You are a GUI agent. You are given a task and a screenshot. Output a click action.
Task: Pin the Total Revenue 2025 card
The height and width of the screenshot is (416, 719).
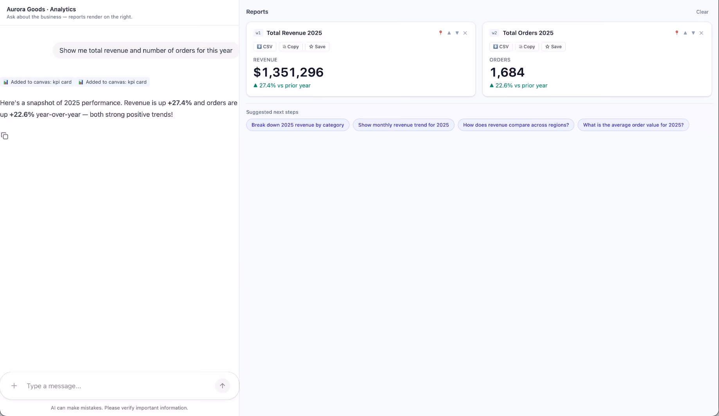[x=440, y=33]
